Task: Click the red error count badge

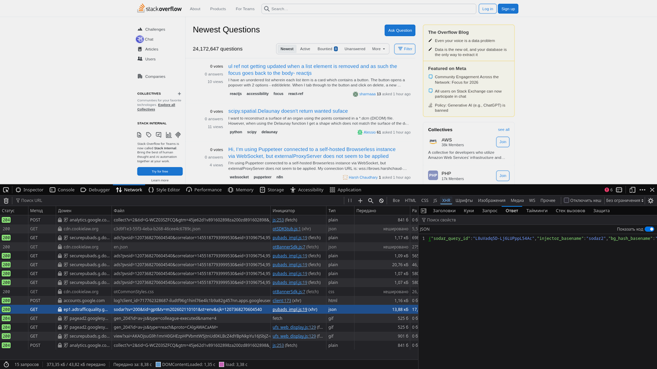Action: click(x=608, y=190)
